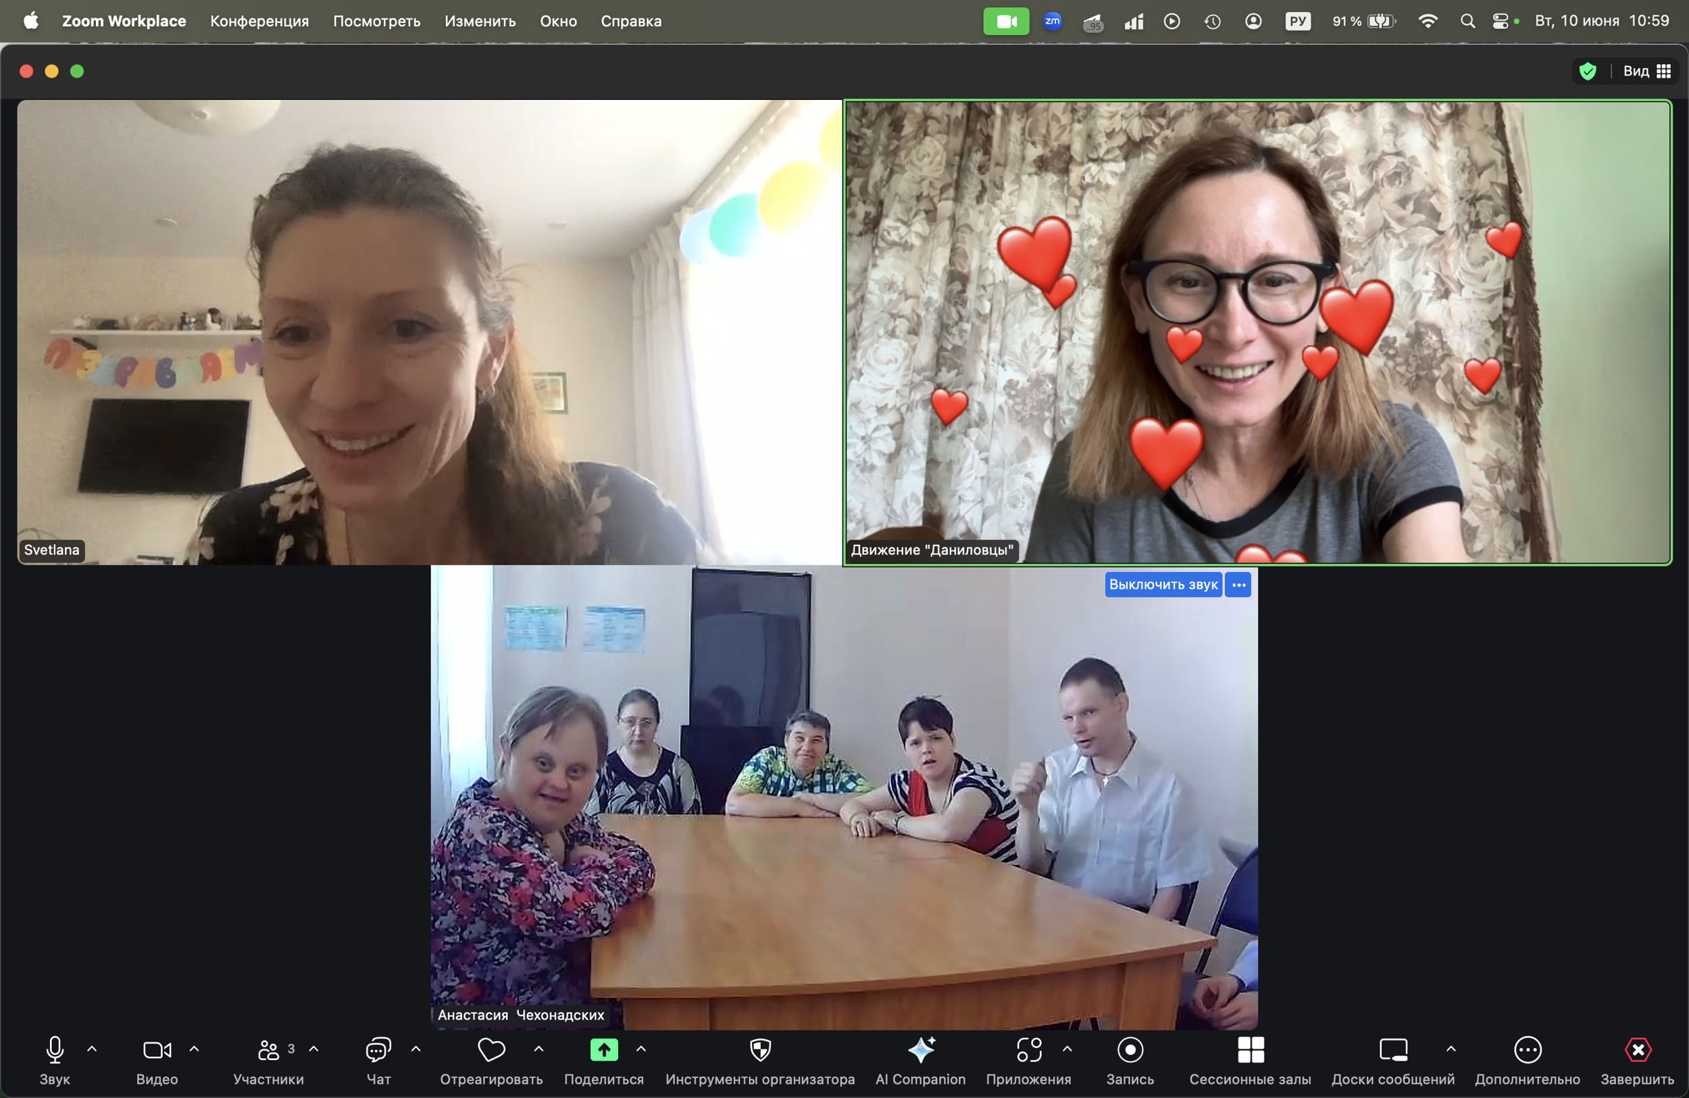Click Завершить to end the meeting
Image resolution: width=1689 pixels, height=1098 pixels.
click(1637, 1051)
